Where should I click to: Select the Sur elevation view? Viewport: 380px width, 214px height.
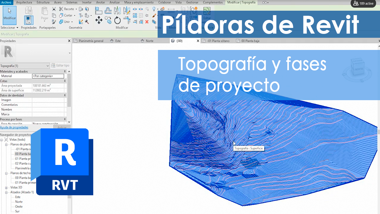pos(17,211)
